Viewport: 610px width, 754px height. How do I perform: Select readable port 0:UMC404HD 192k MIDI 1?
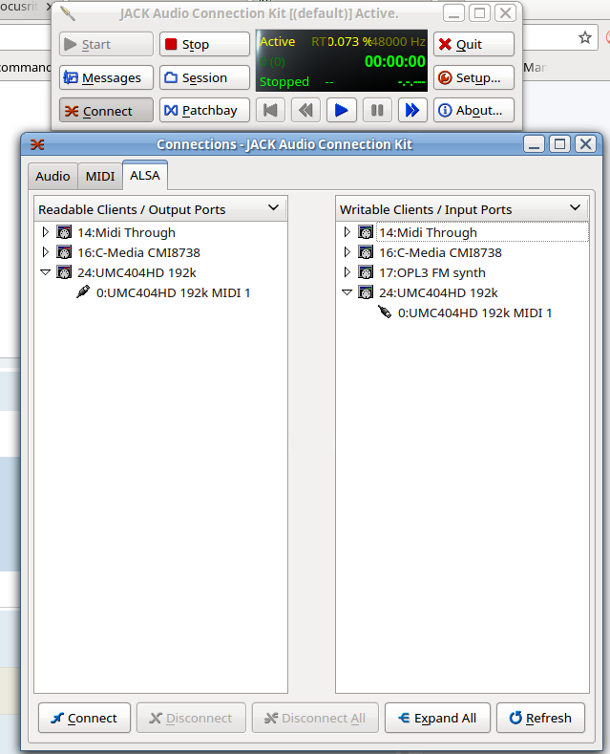coord(174,292)
